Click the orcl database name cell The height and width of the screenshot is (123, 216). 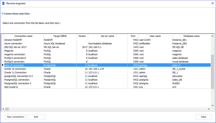(191, 87)
